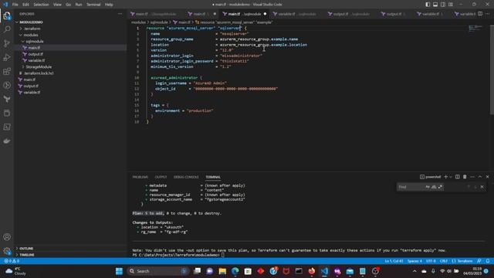Image resolution: width=494 pixels, height=278 pixels.
Task: Open output.tf inside the sqlmodule folder
Action: coord(36,54)
